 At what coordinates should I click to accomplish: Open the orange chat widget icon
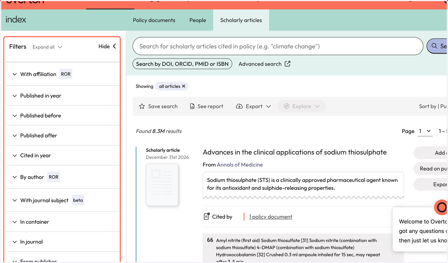pos(441,207)
